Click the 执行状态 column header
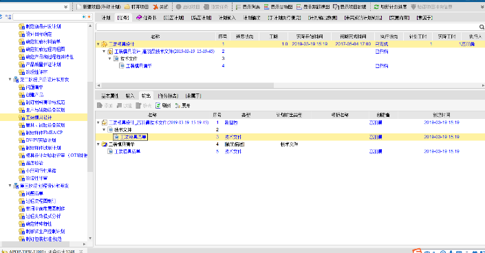The height and width of the screenshot is (253, 485). pyautogui.click(x=389, y=37)
